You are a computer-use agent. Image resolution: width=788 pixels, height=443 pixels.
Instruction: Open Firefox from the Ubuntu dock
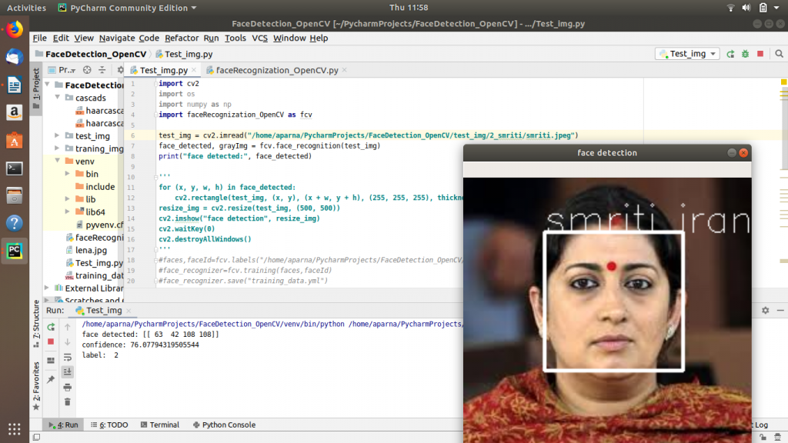pyautogui.click(x=14, y=29)
